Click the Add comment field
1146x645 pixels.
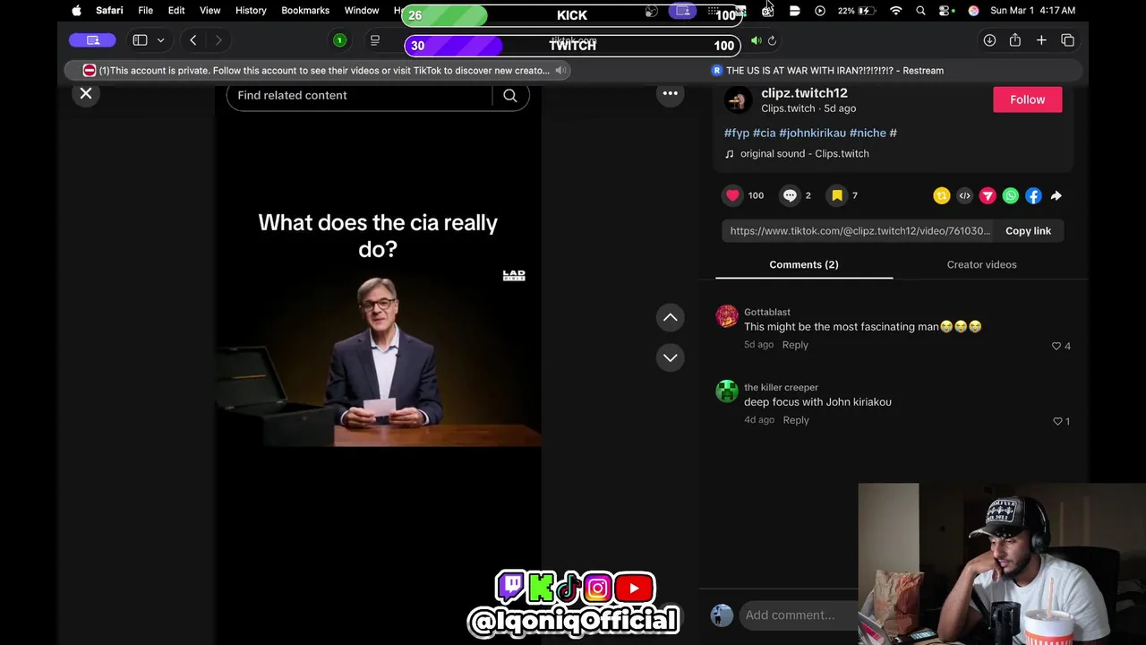(797, 615)
